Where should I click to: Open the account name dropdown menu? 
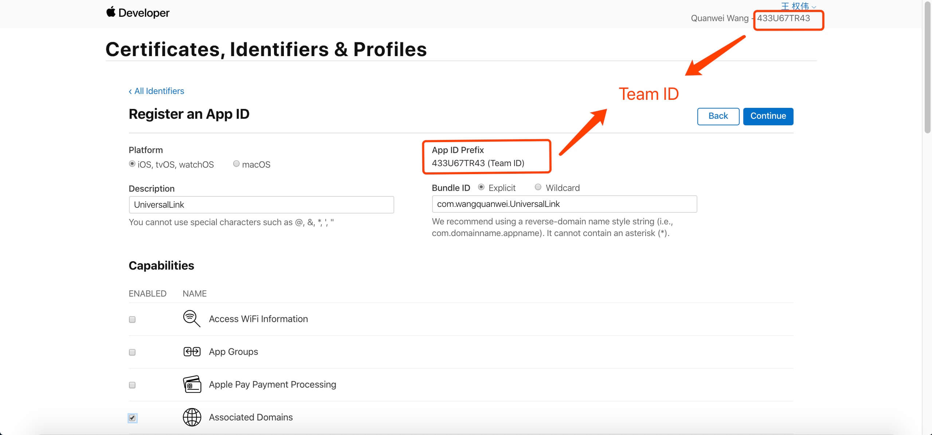(x=798, y=5)
